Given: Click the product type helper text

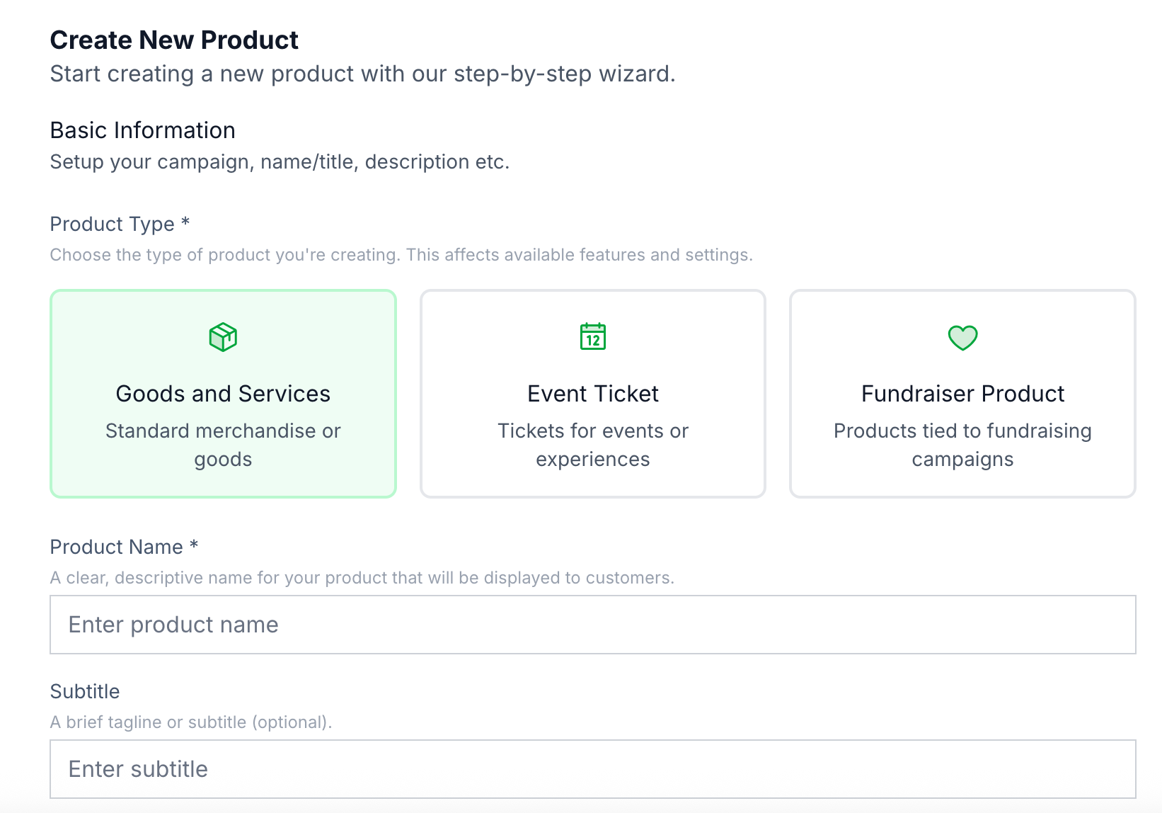Looking at the screenshot, I should [x=401, y=255].
